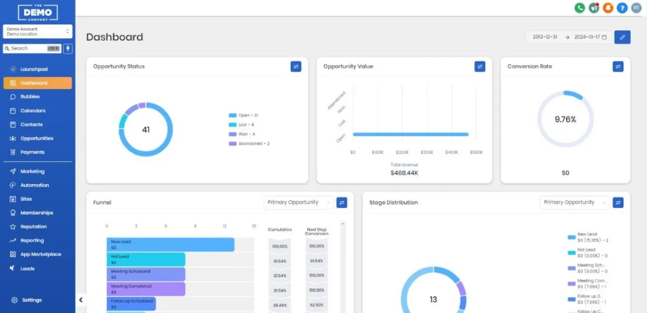Image resolution: width=647 pixels, height=313 pixels.
Task: Click the lightning bolt quick actions icon
Action: click(68, 49)
